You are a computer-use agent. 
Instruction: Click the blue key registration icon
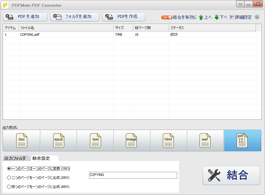257,17
